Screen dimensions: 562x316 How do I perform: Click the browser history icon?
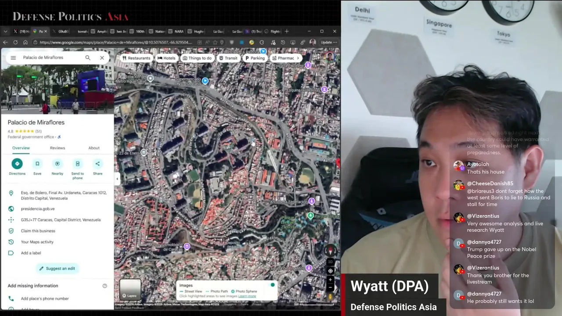283,42
